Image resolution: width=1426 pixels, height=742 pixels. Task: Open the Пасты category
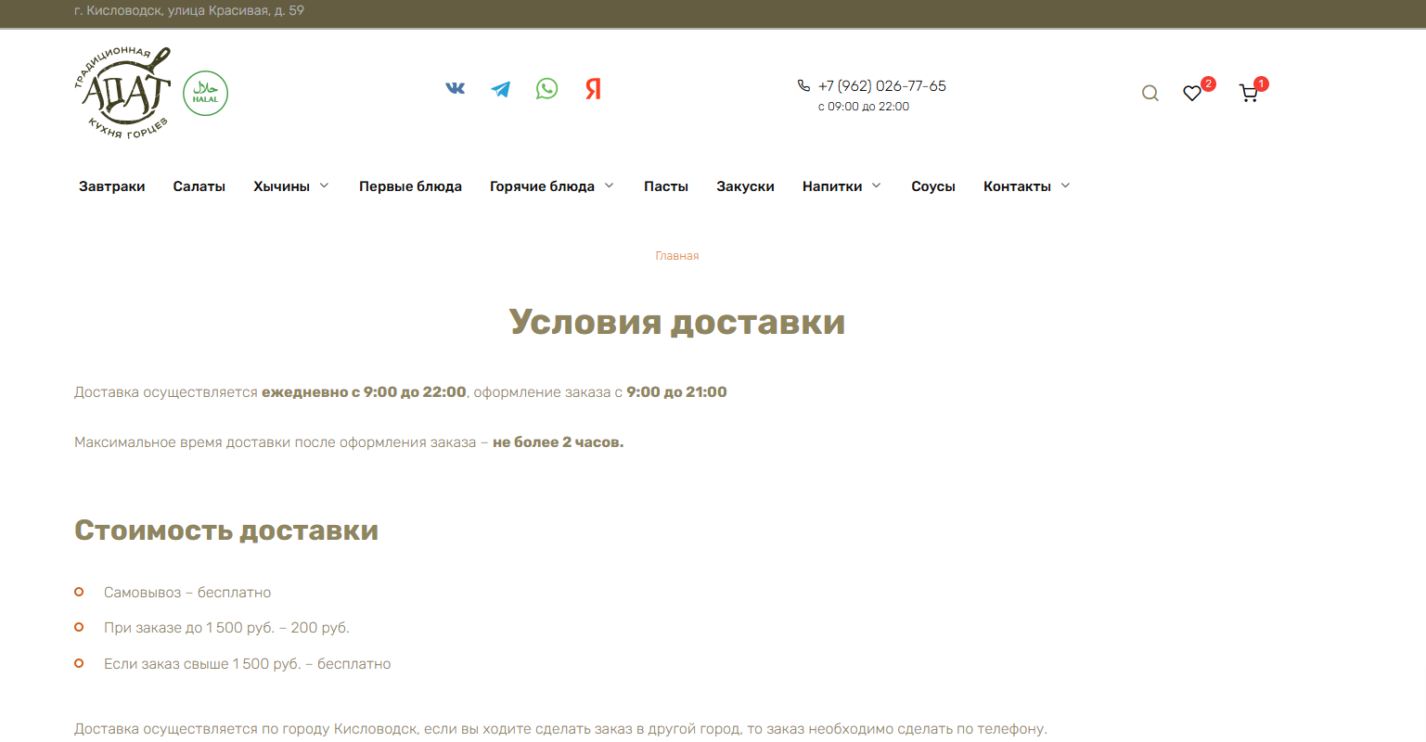pyautogui.click(x=666, y=186)
